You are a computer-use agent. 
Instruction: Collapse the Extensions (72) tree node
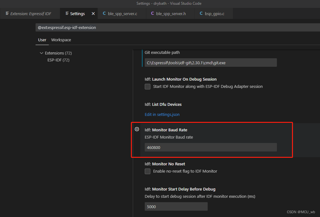point(42,53)
